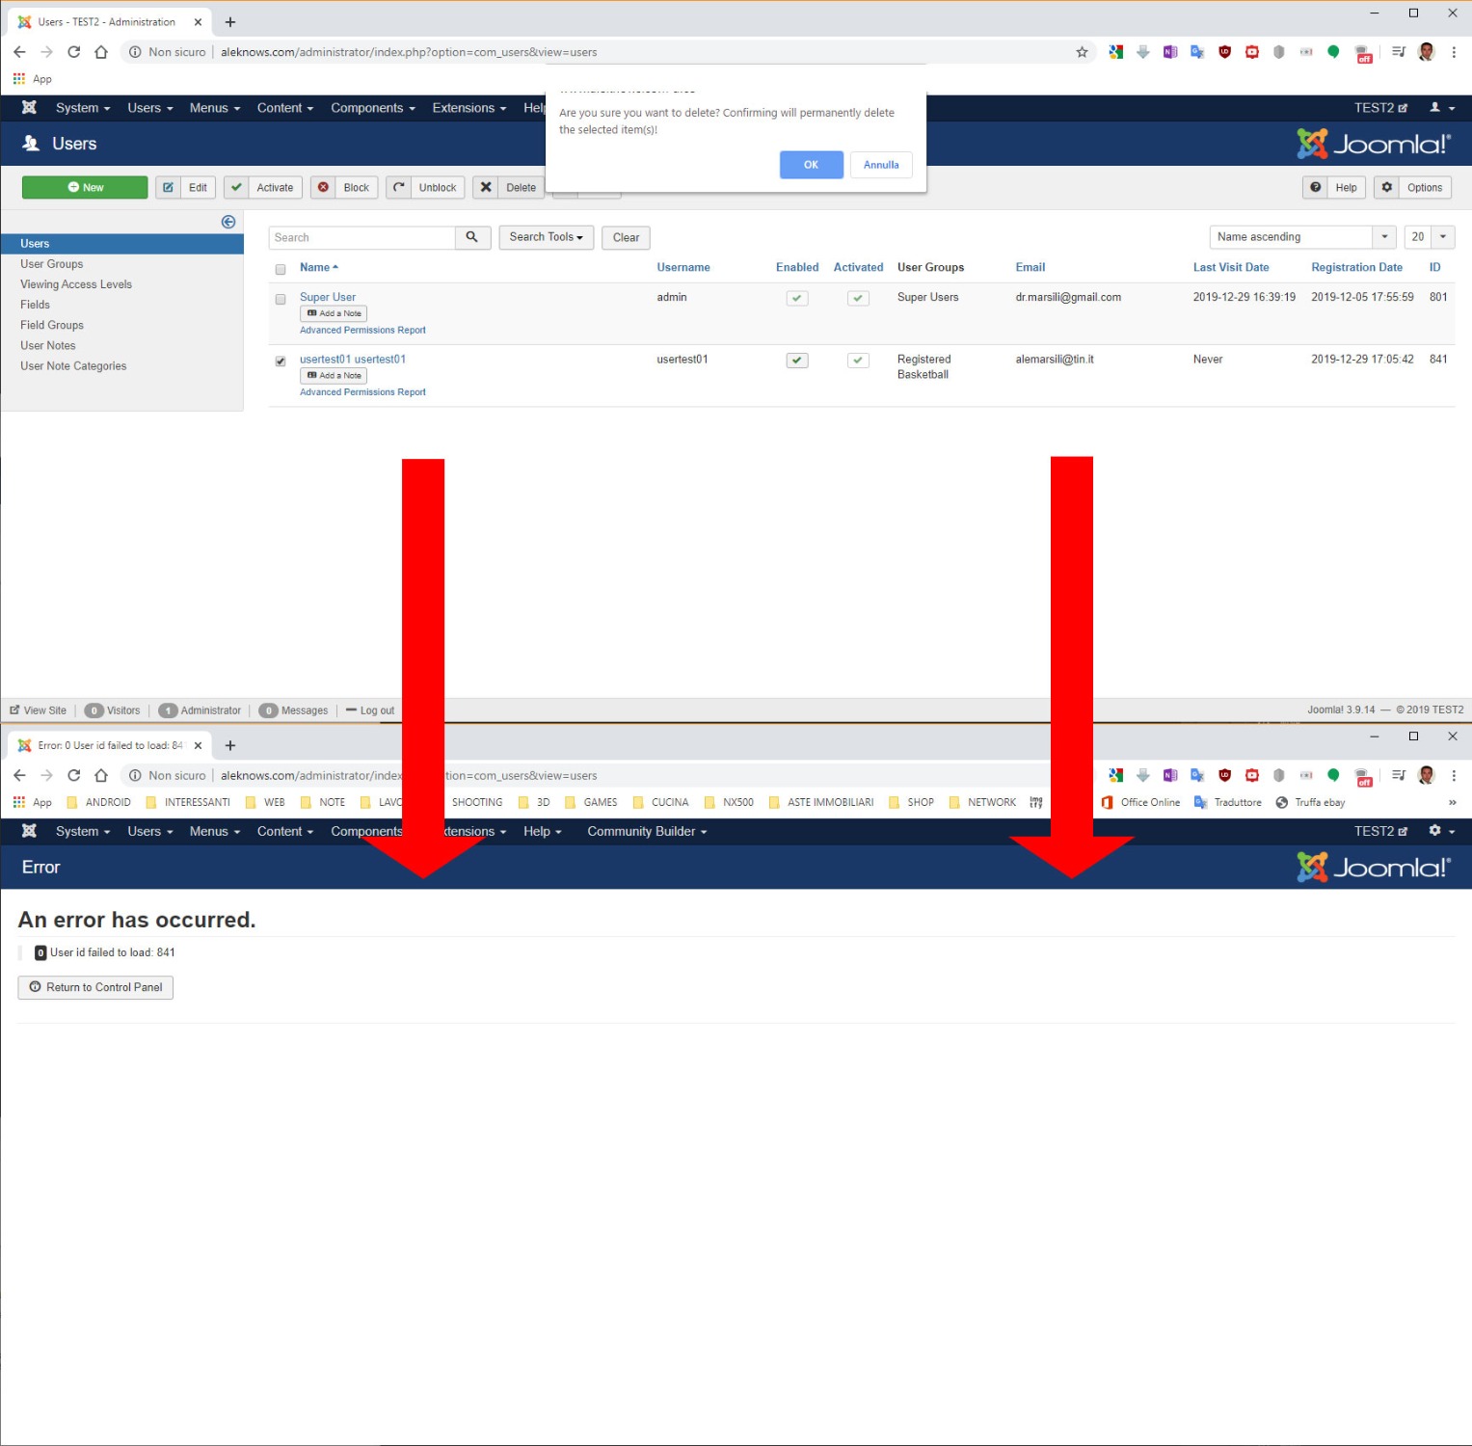Click Return to Control Panel button
This screenshot has height=1446, width=1472.
pyautogui.click(x=95, y=987)
